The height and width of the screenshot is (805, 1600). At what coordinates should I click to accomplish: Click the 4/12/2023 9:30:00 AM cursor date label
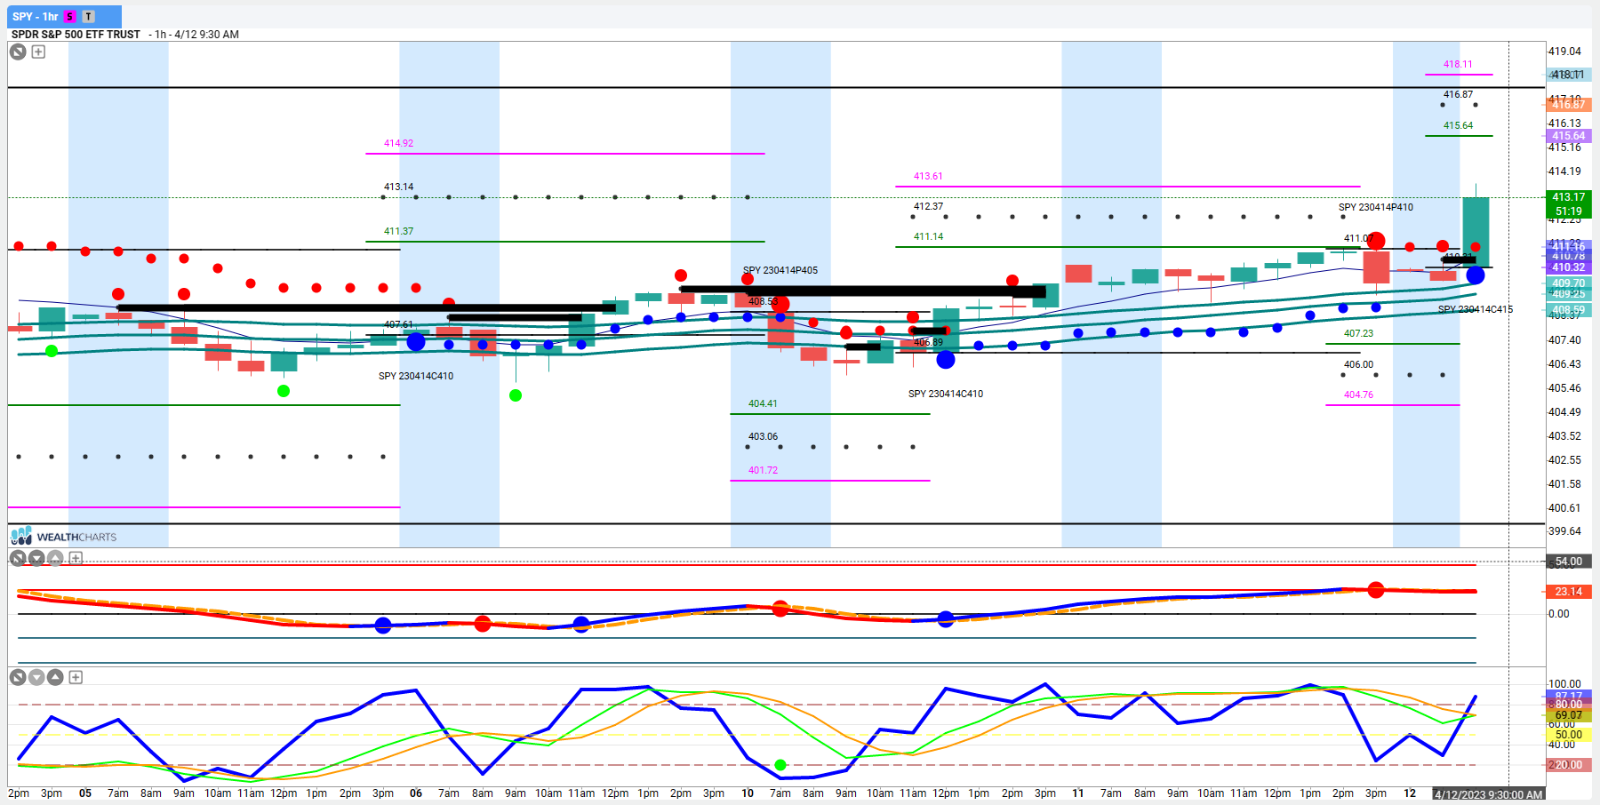tap(1488, 794)
